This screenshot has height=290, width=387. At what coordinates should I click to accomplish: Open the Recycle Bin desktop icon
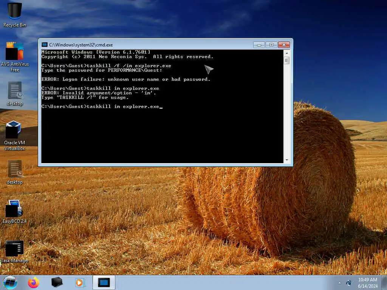pyautogui.click(x=14, y=14)
